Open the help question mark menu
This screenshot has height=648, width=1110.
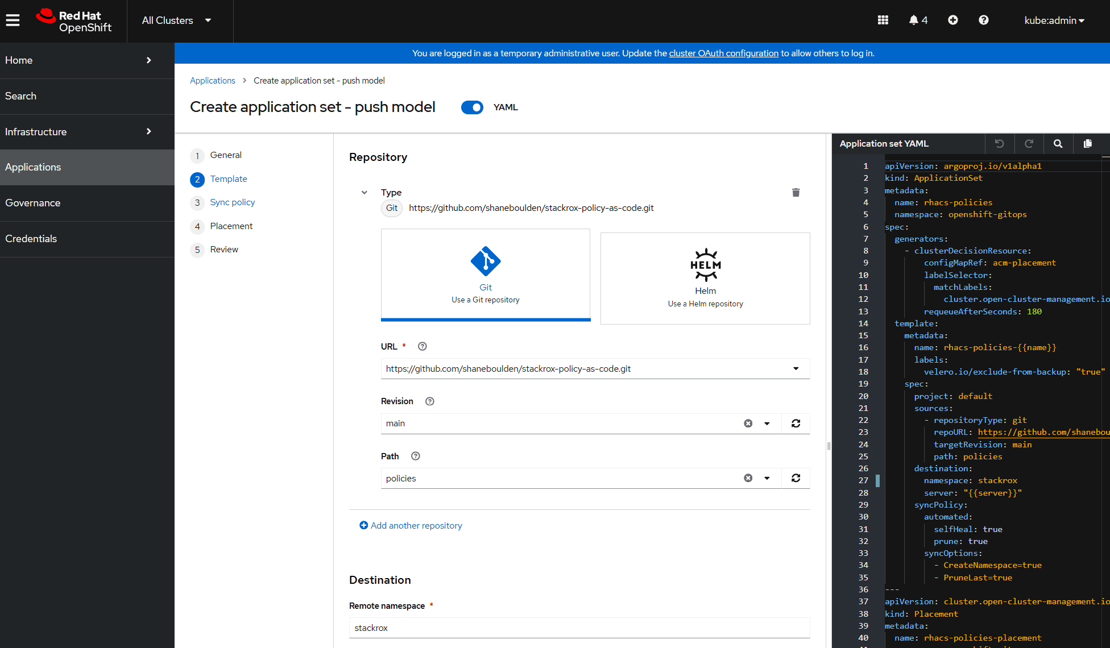984,20
